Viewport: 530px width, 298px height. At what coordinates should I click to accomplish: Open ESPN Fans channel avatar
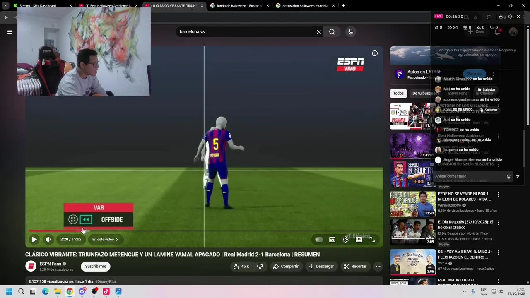tap(31, 266)
